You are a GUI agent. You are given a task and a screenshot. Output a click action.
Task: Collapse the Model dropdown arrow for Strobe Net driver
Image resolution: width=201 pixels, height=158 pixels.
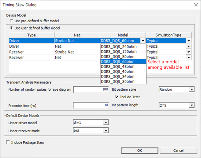pos(143,41)
